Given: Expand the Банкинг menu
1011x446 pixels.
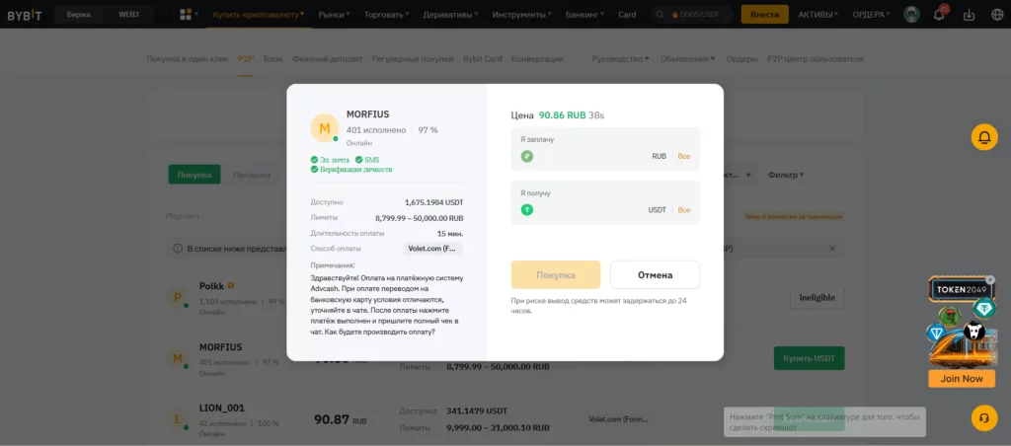Looking at the screenshot, I should (x=585, y=14).
